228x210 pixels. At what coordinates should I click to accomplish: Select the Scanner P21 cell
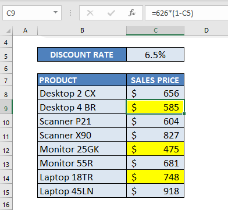point(82,121)
